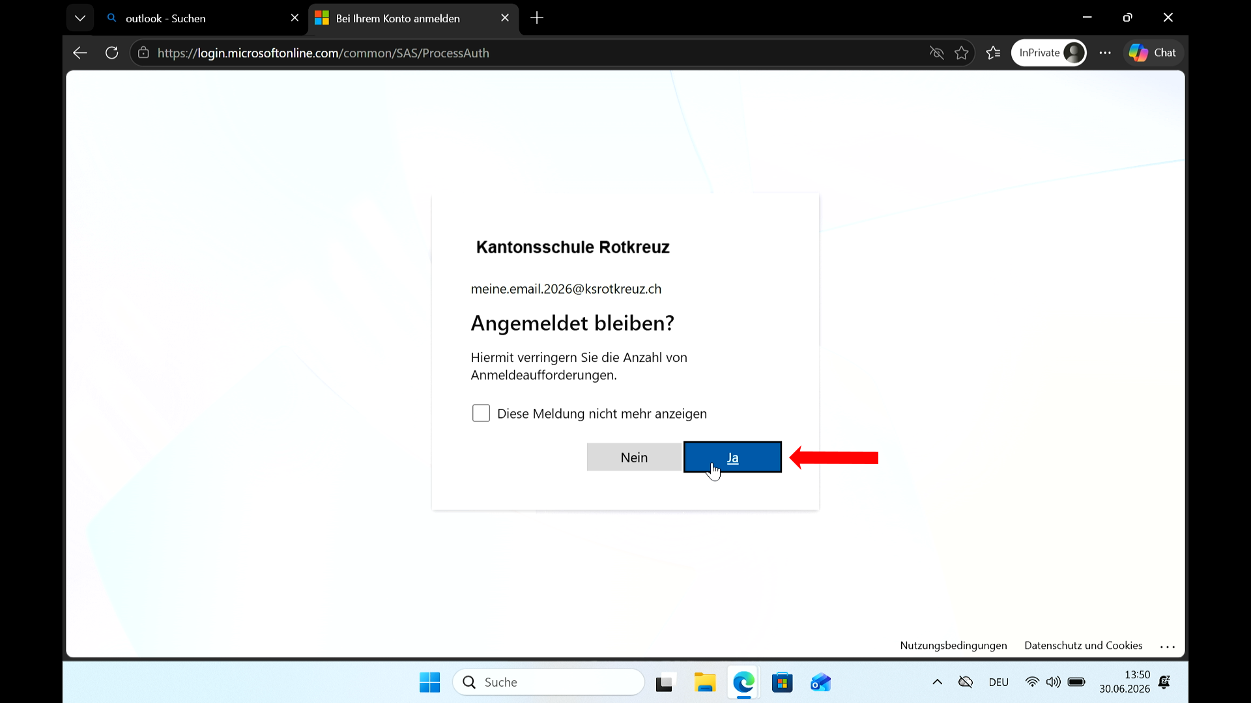Reload the current page
Viewport: 1251px width, 703px height.
click(112, 53)
